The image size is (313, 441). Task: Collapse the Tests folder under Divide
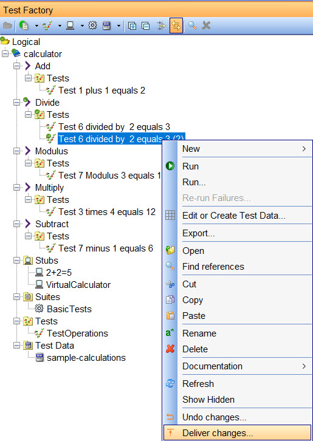click(28, 114)
